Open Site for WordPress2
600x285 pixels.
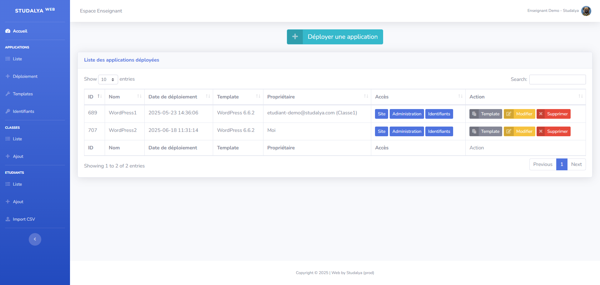pos(382,132)
